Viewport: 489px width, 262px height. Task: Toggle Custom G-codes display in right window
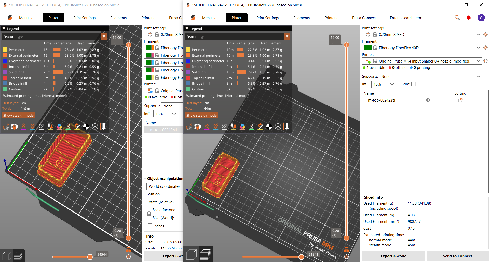coord(260,127)
